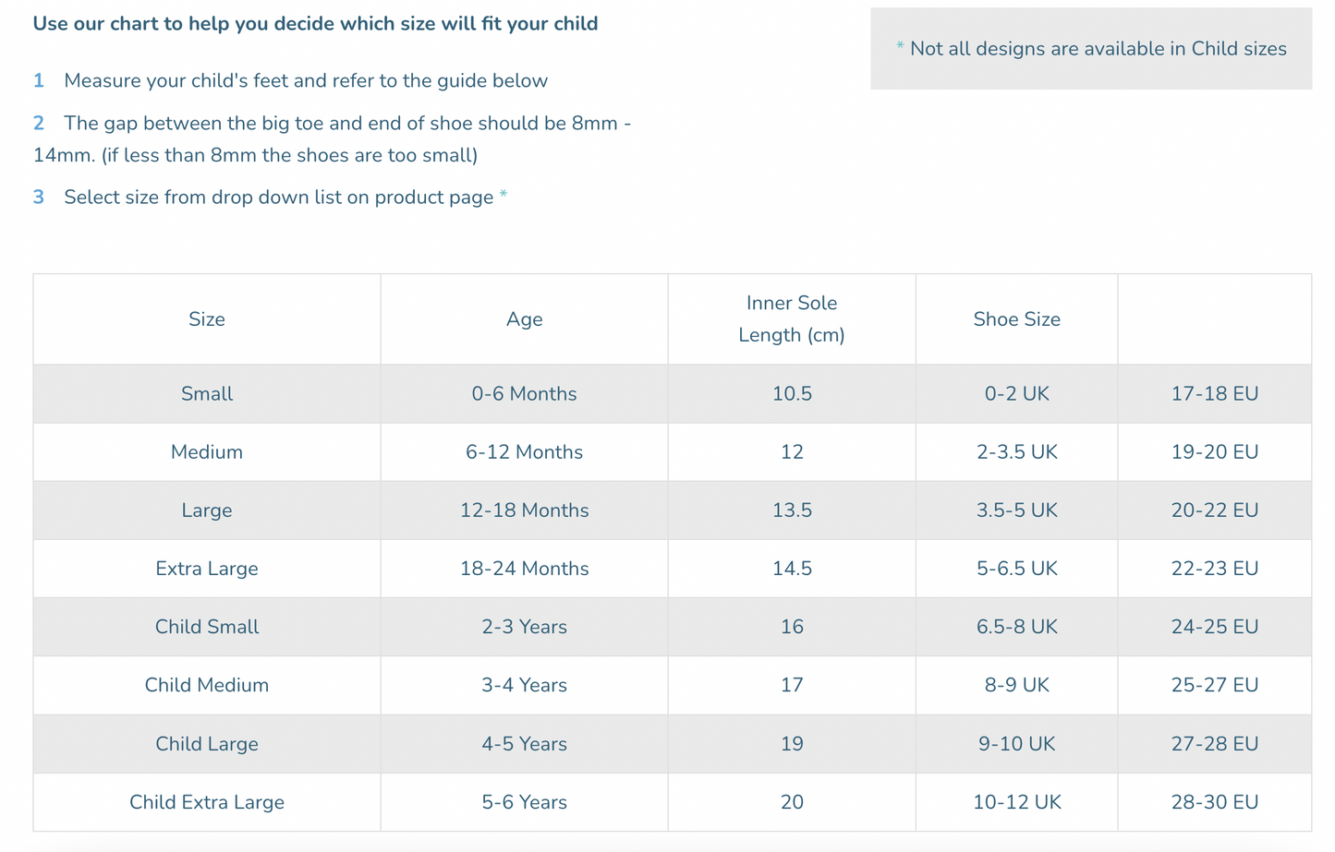The image size is (1335, 852).
Task: Click the '2-3.5 UK' shoe size cell
Action: (x=1016, y=452)
